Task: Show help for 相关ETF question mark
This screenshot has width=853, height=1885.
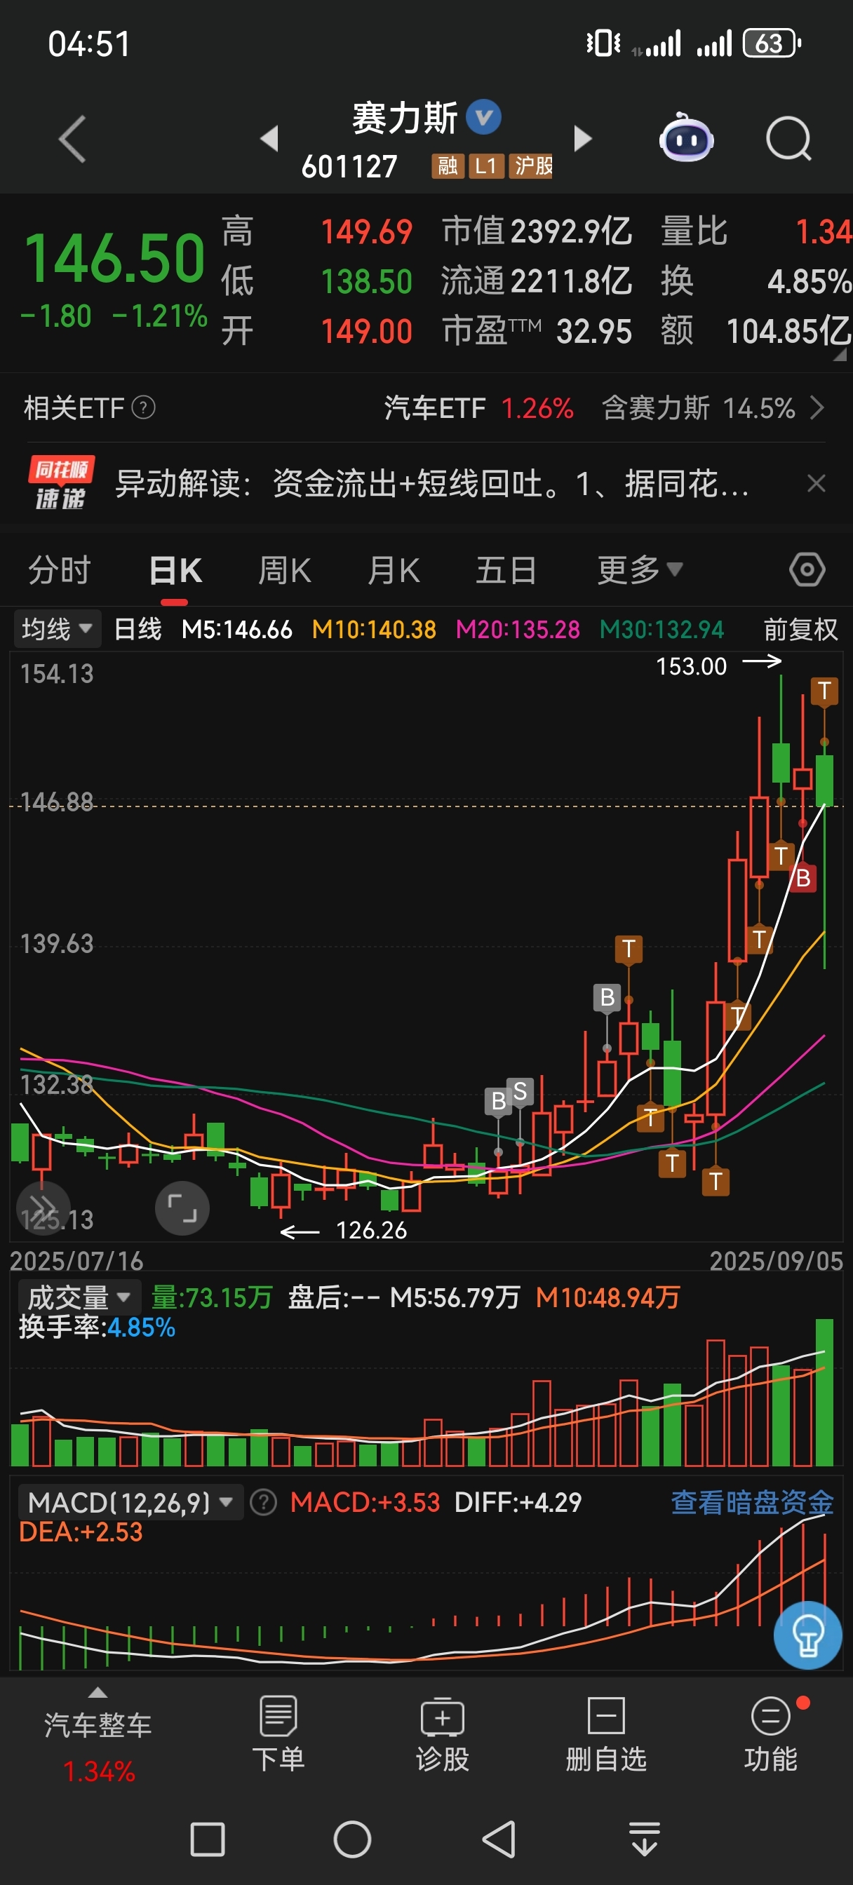Action: [x=144, y=407]
